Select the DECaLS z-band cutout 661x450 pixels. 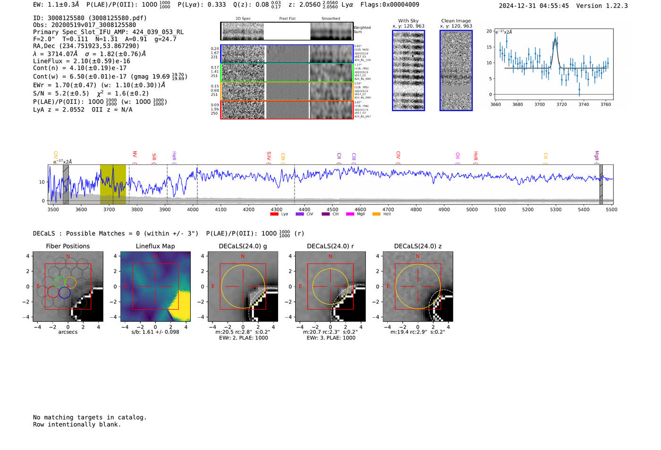coord(418,287)
